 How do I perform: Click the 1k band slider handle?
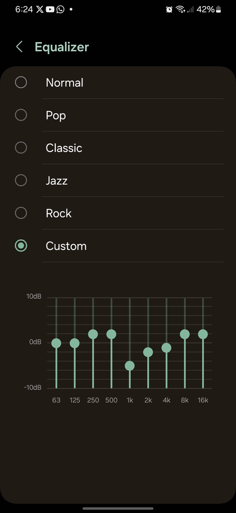pyautogui.click(x=130, y=366)
